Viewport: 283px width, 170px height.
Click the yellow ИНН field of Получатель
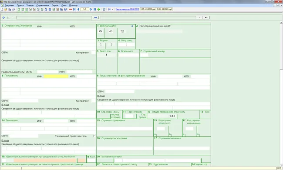click(56, 77)
